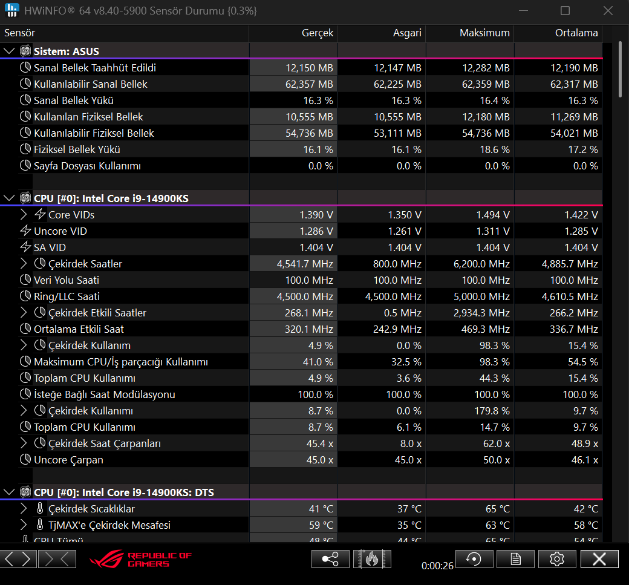Expand the Core VIDs row
Screen dimensions: 629x585
click(24, 214)
